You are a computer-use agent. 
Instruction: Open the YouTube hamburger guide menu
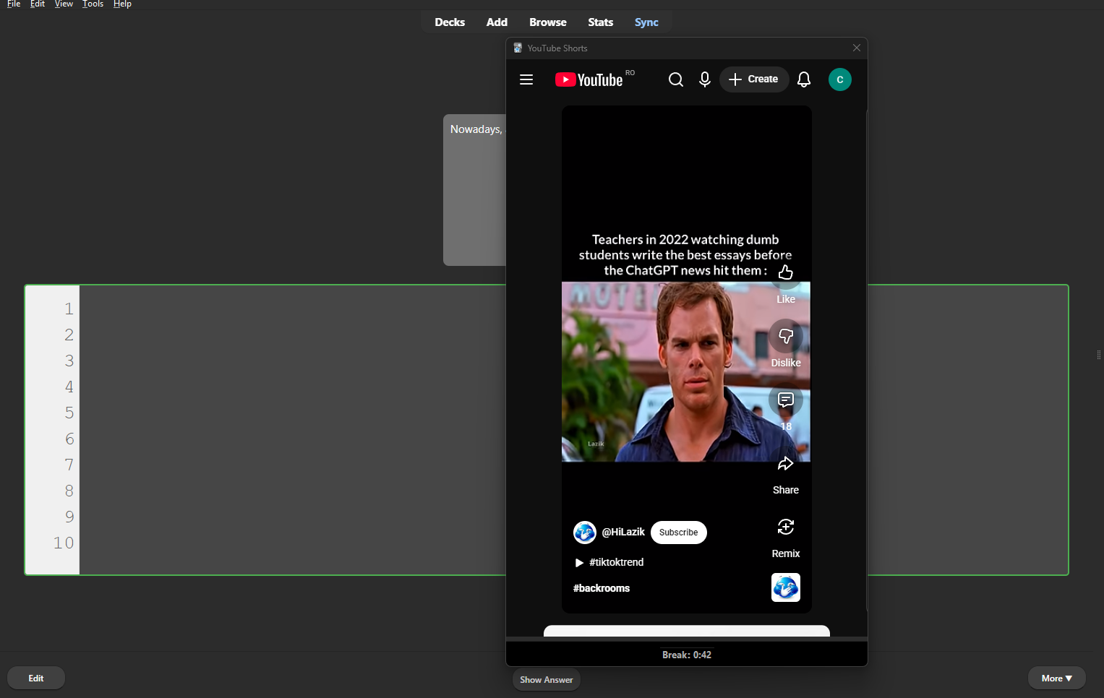(x=526, y=79)
